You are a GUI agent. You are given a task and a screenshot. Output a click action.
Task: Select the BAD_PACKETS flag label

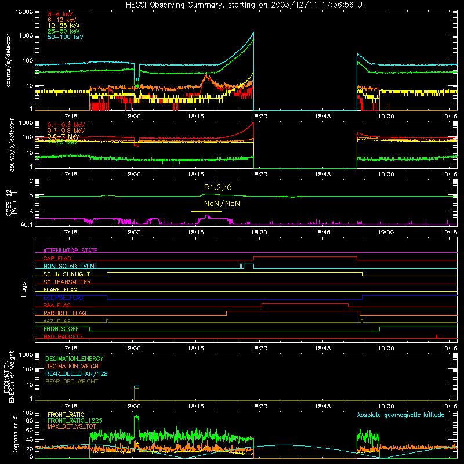(x=63, y=336)
